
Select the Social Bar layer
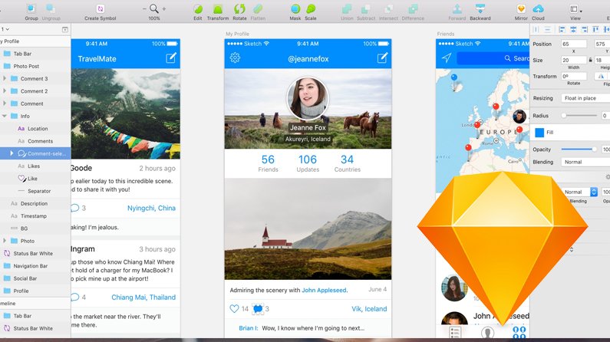(35, 278)
